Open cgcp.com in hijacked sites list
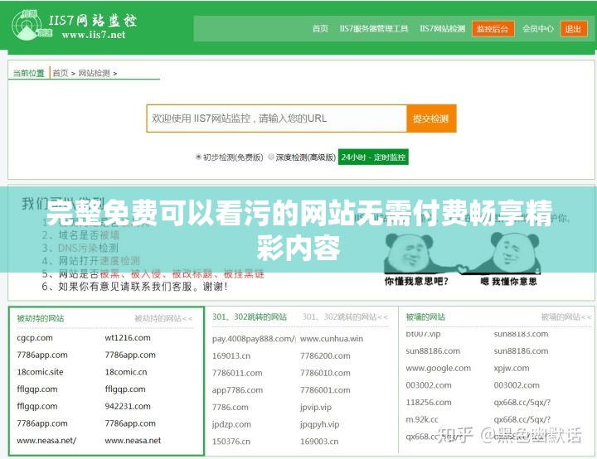The image size is (597, 459). click(35, 338)
